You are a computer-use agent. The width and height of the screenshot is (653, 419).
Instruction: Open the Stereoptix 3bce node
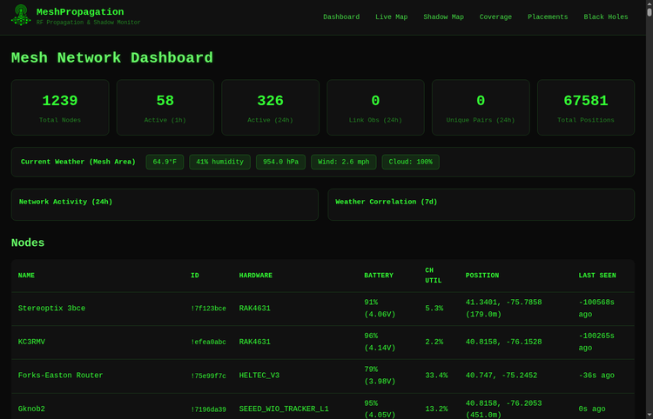pyautogui.click(x=51, y=309)
